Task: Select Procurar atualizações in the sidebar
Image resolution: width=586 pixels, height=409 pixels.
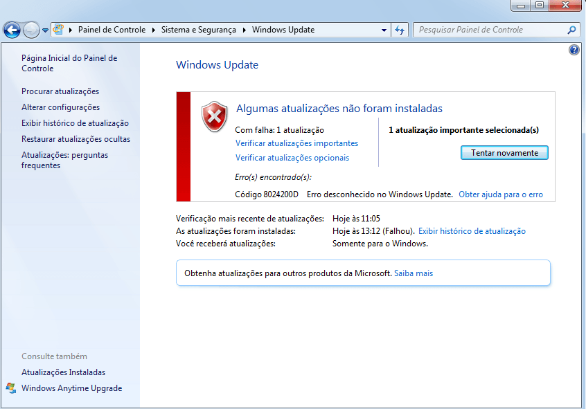Action: click(x=60, y=91)
